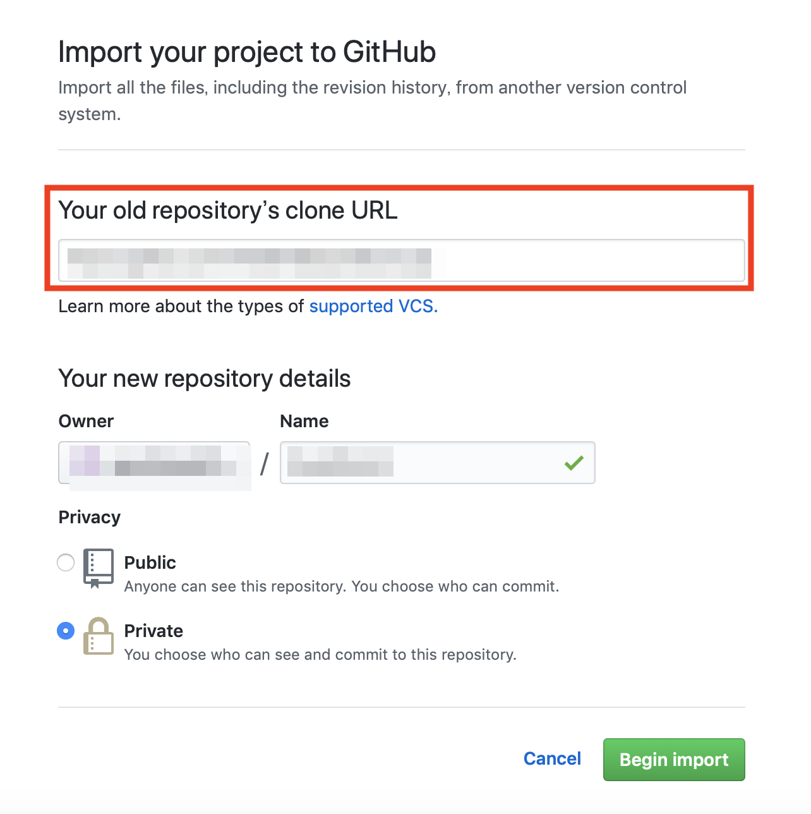Click the Name field label
This screenshot has height=814, width=811.
[304, 421]
